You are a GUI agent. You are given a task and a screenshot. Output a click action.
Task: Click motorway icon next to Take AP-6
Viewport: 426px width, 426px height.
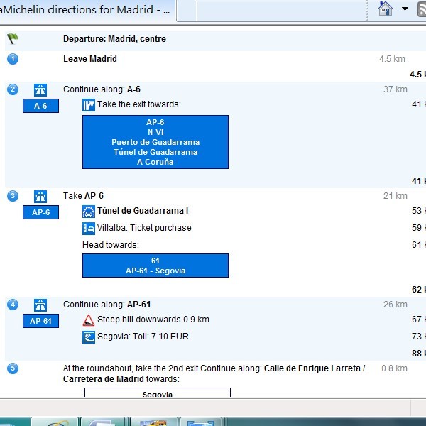(40, 197)
